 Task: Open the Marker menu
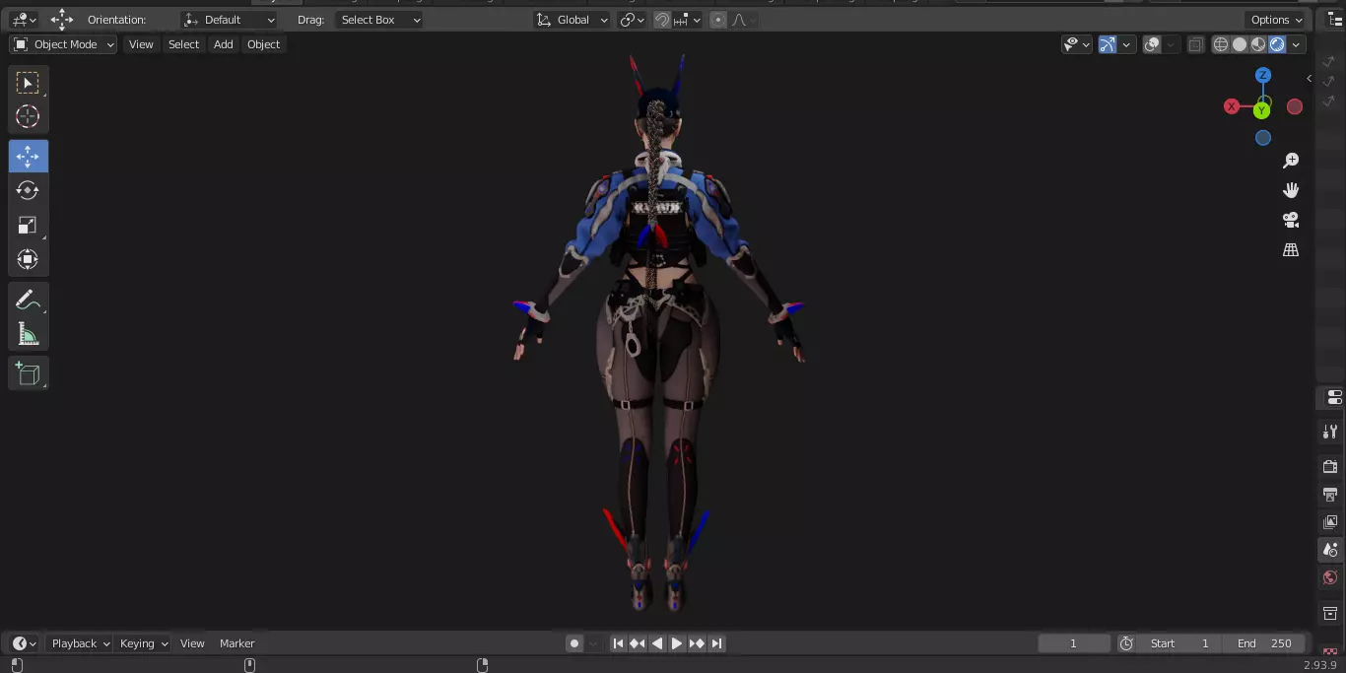pos(236,643)
